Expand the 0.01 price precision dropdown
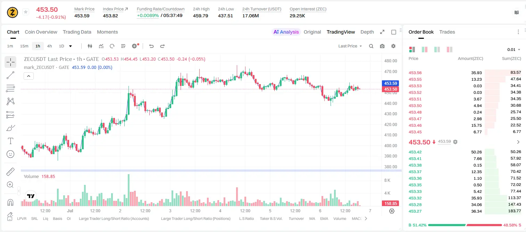526x232 pixels. pos(514,50)
